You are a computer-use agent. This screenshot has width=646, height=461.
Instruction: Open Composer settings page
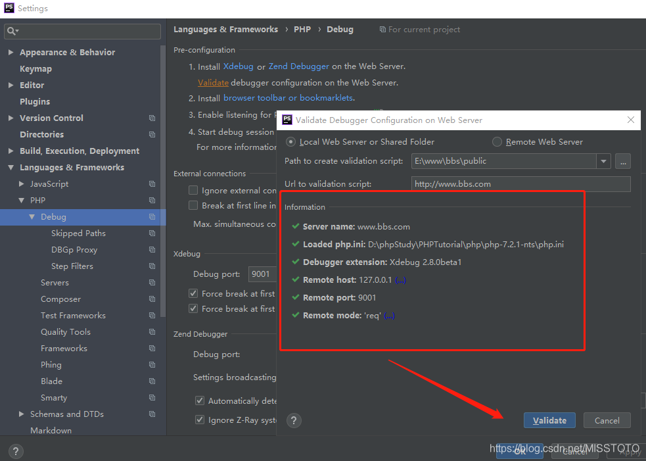tap(60, 299)
